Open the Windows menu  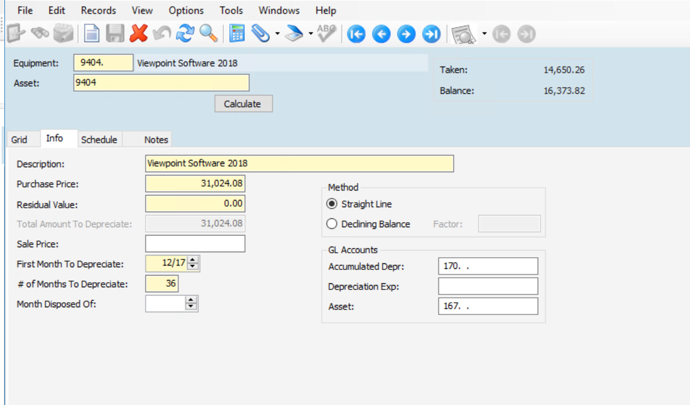click(x=279, y=11)
